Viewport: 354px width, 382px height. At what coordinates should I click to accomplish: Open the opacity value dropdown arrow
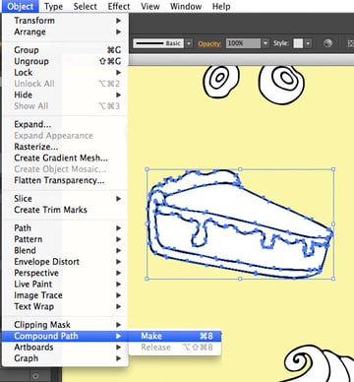[265, 43]
